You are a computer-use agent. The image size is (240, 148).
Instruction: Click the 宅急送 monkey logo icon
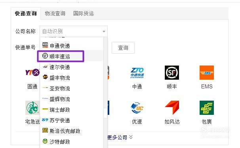click(x=32, y=108)
